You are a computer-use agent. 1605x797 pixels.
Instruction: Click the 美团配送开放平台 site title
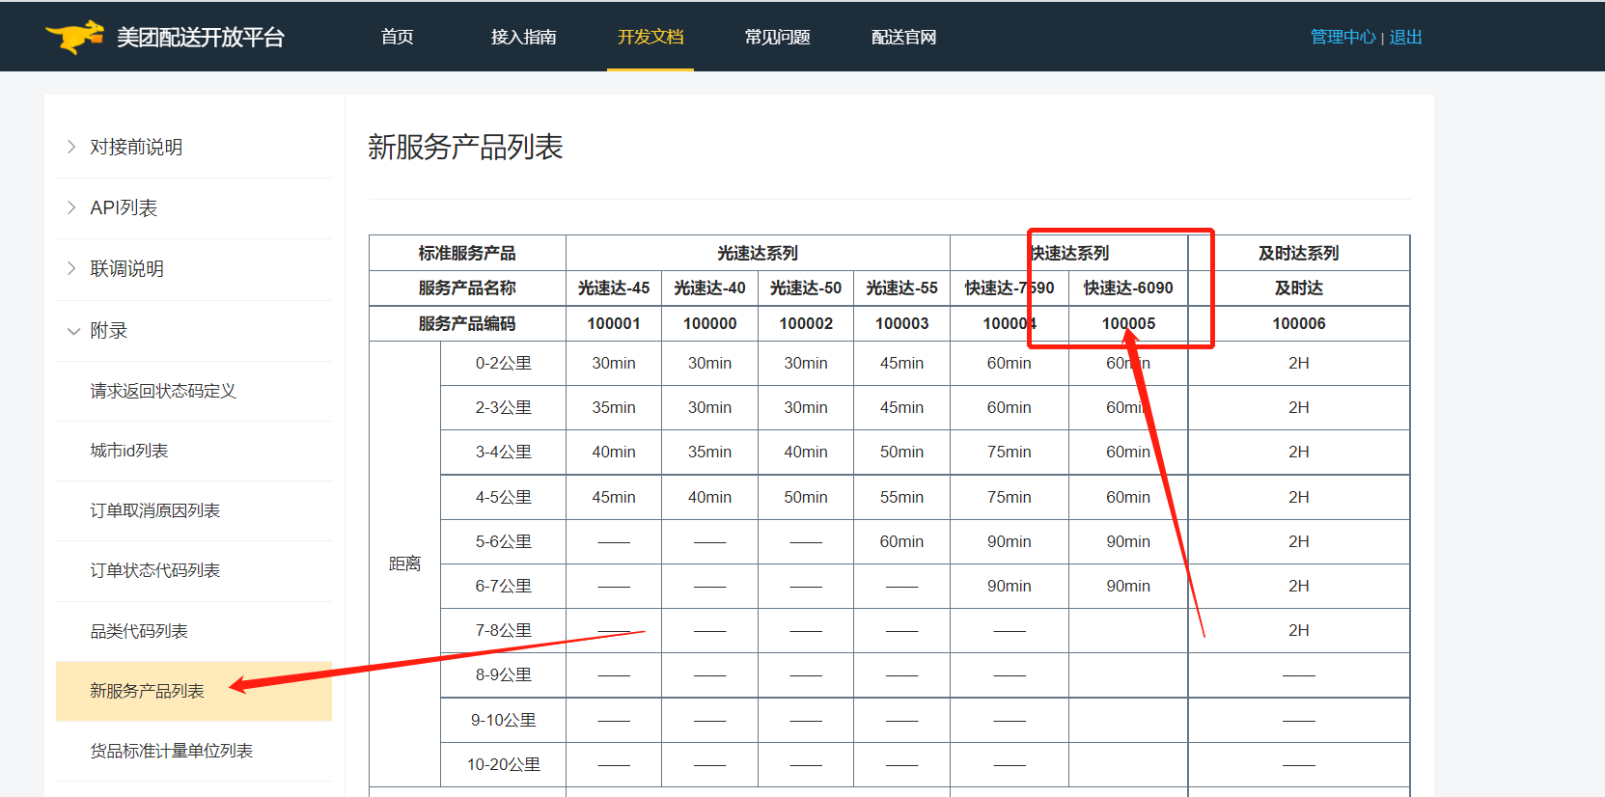(x=201, y=37)
